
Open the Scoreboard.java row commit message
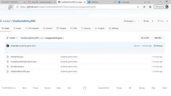tap(69, 66)
